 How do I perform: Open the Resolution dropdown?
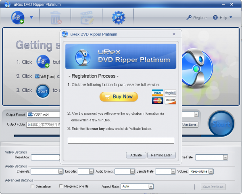tap(45, 157)
